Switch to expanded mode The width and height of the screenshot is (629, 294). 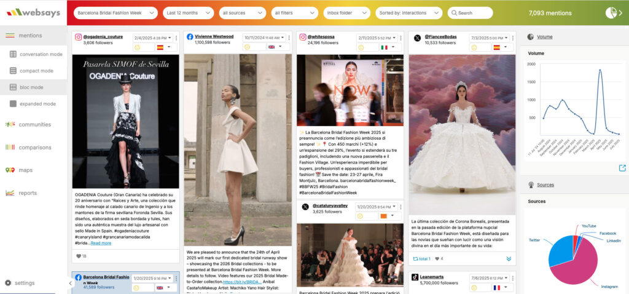point(37,103)
